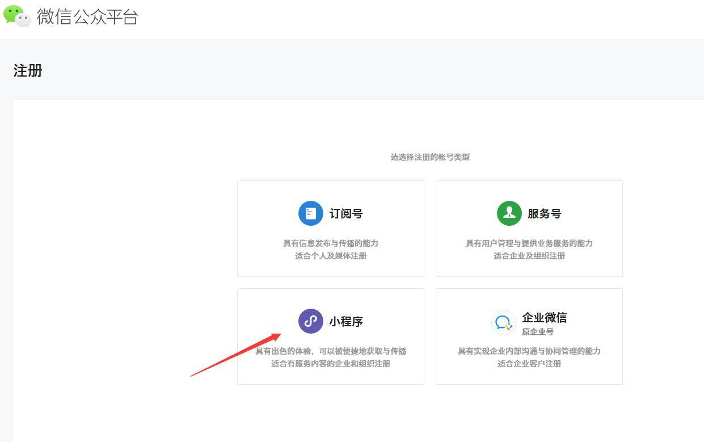Select the 服务号 account type title

[x=545, y=214]
